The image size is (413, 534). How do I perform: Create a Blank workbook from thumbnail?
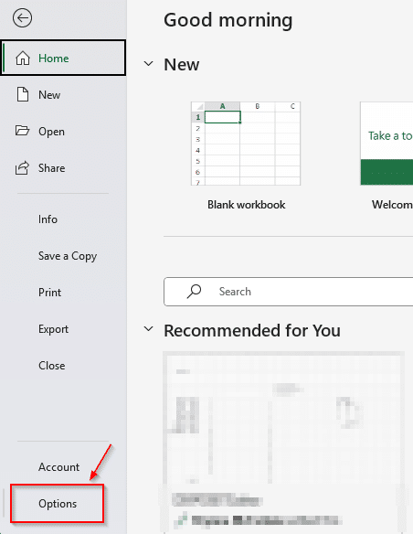tap(246, 144)
